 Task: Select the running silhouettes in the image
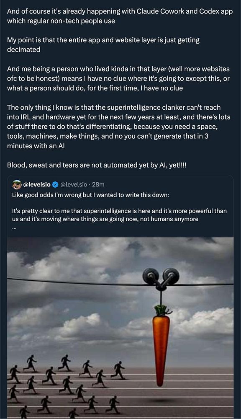[x=65, y=386]
